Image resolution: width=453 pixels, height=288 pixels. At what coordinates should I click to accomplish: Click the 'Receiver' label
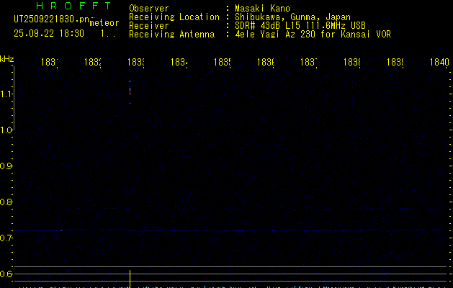149,25
